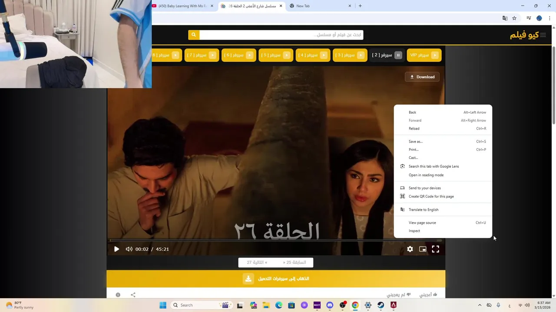Viewport: 556px width, 312px height.
Task: Close the Baby Learning YouTube tab
Action: click(212, 6)
